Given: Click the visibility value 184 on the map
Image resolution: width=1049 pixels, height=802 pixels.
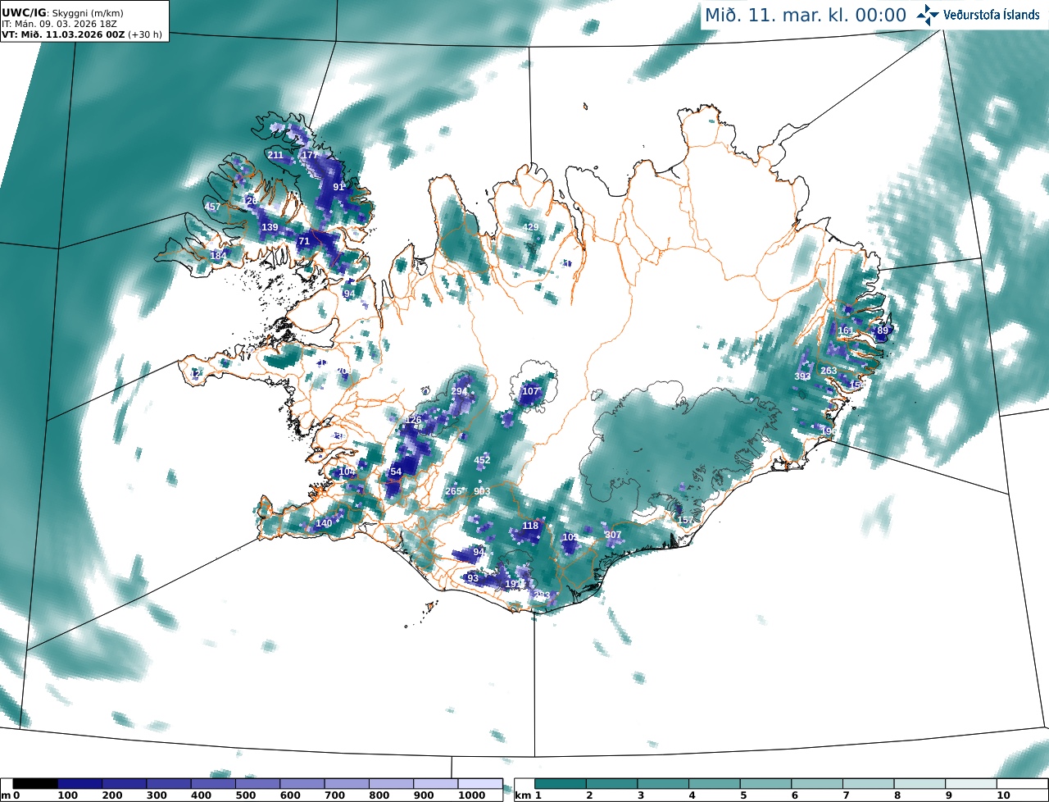Looking at the screenshot, I should pyautogui.click(x=219, y=256).
